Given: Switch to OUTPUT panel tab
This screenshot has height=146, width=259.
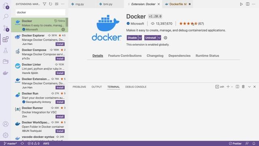Looking at the screenshot, I should tap(97, 87).
